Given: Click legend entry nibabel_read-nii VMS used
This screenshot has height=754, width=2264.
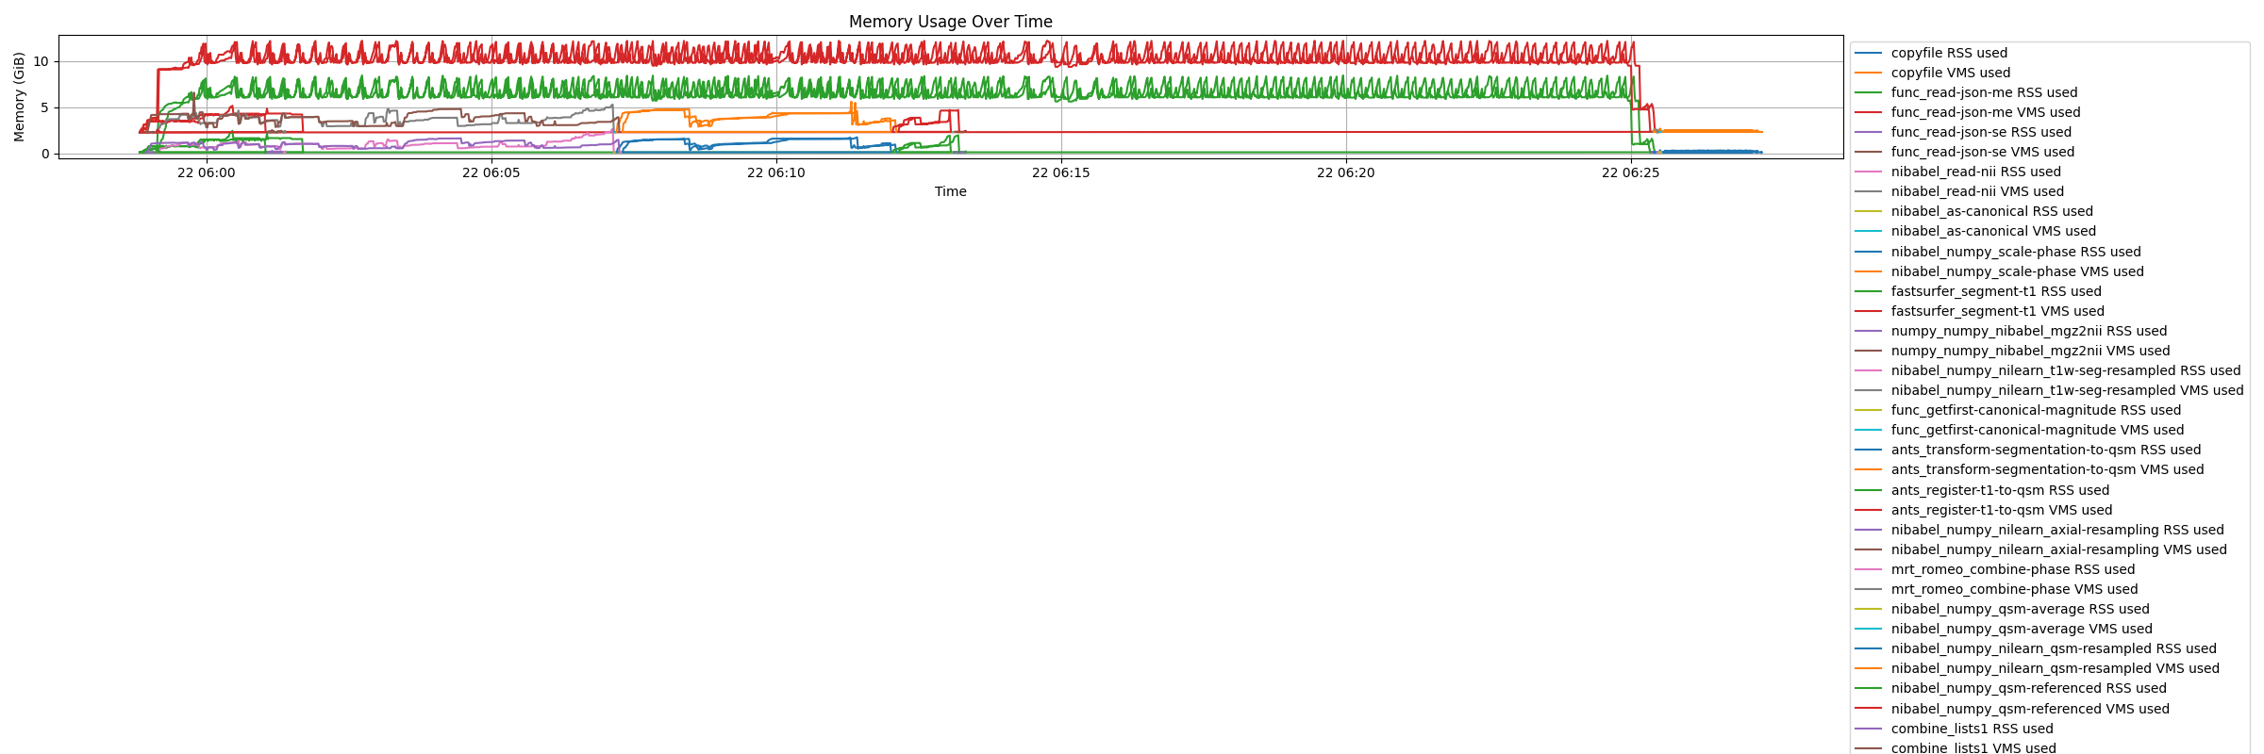Looking at the screenshot, I should [x=1959, y=191].
